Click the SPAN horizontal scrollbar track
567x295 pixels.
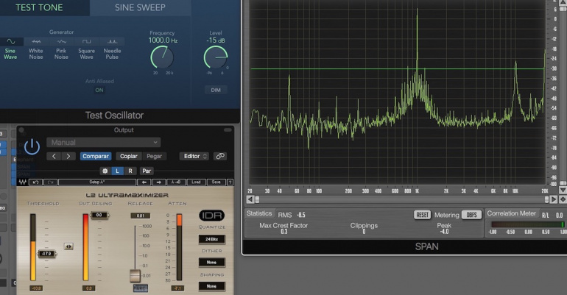click(402, 199)
